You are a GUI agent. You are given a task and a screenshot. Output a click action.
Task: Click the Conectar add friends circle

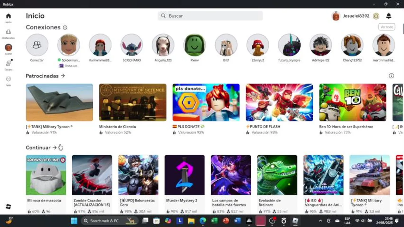coord(37,45)
